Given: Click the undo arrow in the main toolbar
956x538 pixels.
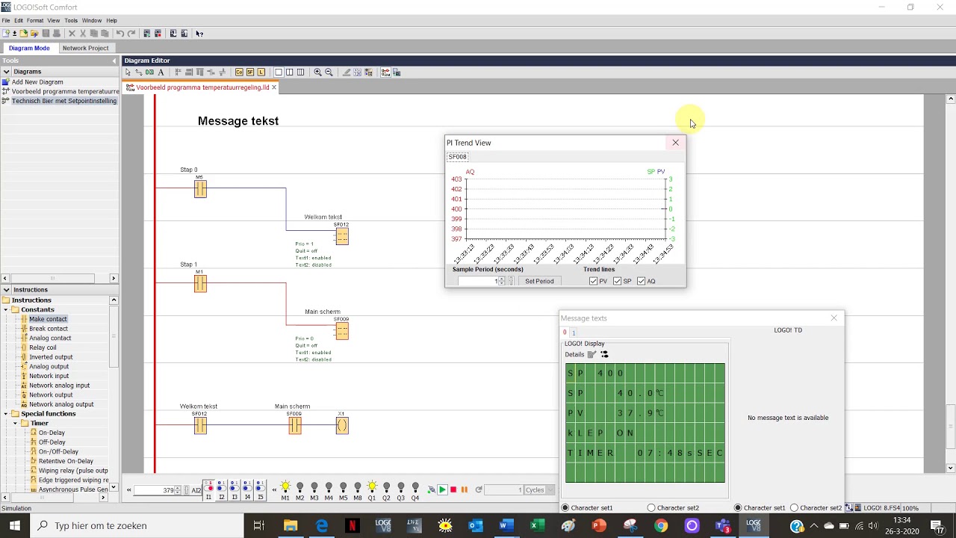Looking at the screenshot, I should (x=119, y=34).
